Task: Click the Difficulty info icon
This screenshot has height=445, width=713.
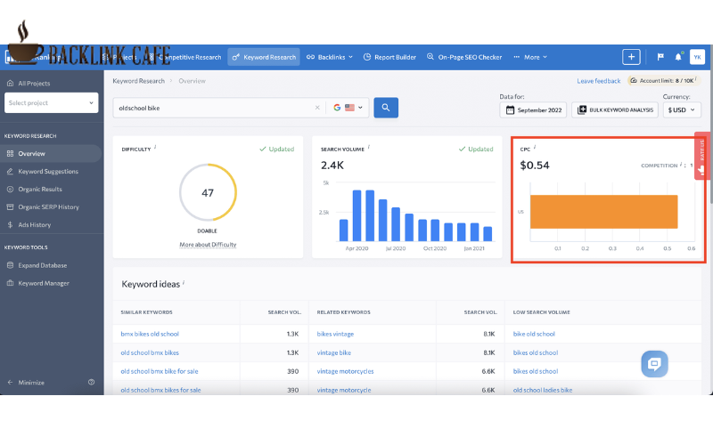Action: 155,147
